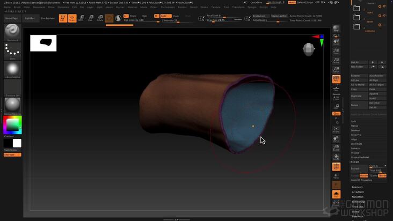
Task: Open the brush alpha selector
Action: tap(12, 70)
